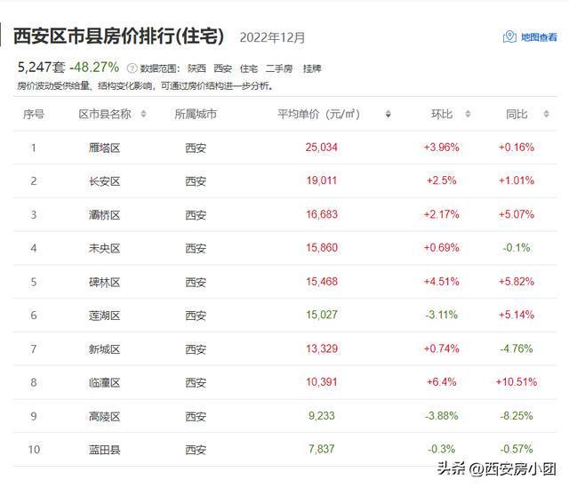Open the map view location icon
This screenshot has width=569, height=488.
pos(509,36)
